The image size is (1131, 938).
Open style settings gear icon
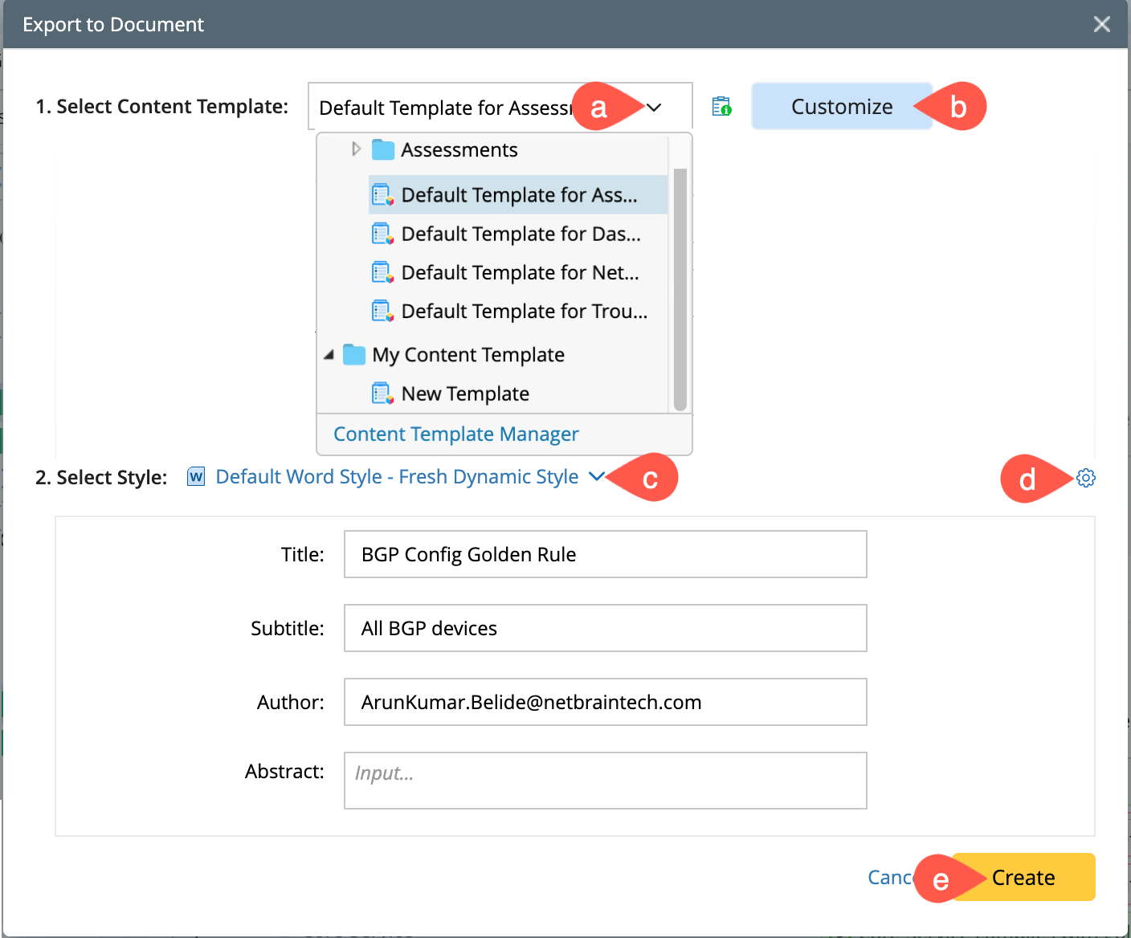[1086, 478]
